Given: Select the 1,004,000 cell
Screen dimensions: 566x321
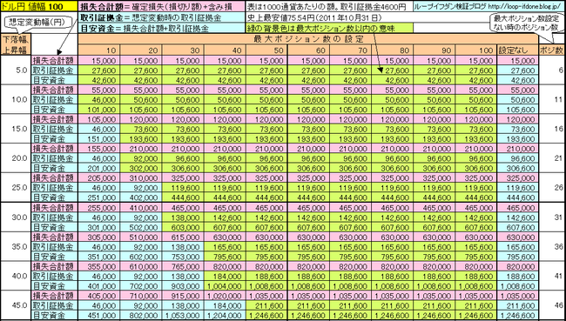Looking at the screenshot, I should tap(225, 285).
